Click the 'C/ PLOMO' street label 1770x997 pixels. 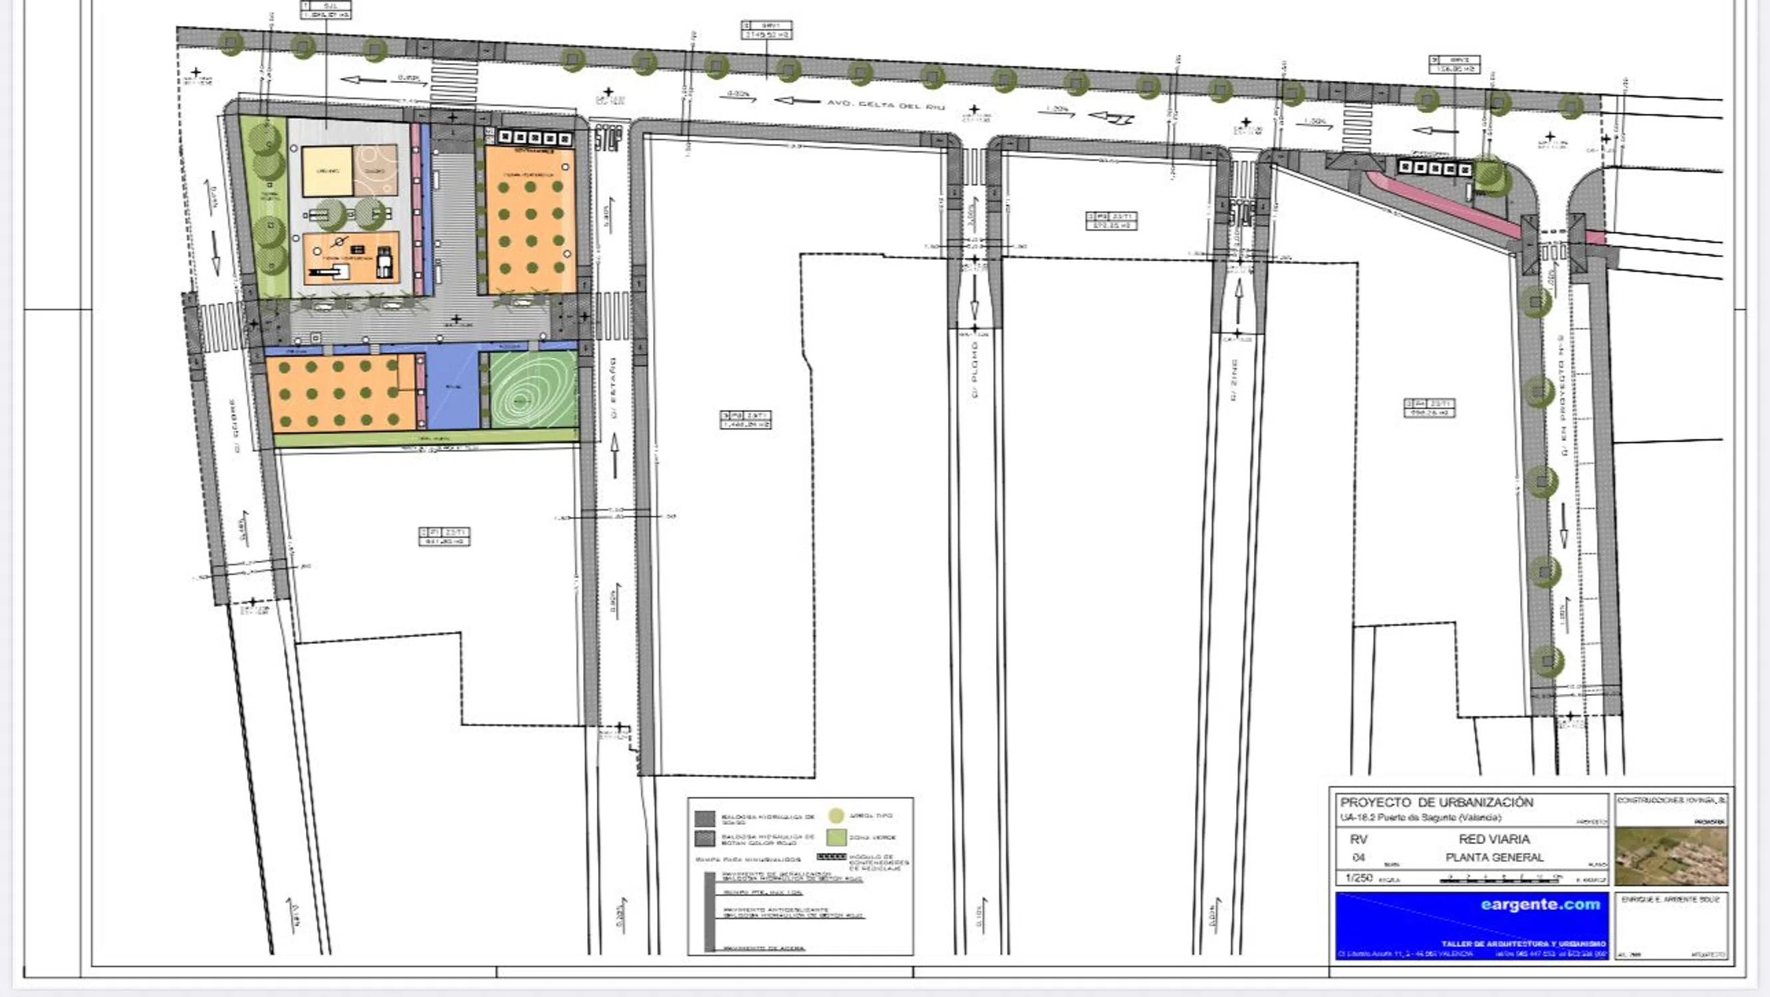[x=975, y=372]
